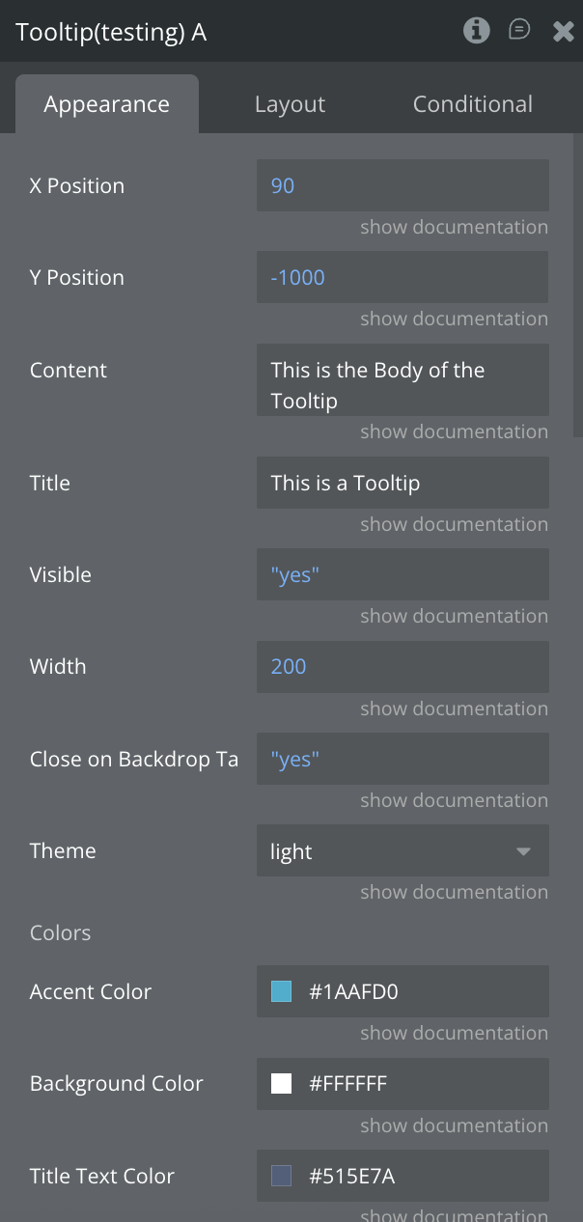Click the Y Position value field

402,278
